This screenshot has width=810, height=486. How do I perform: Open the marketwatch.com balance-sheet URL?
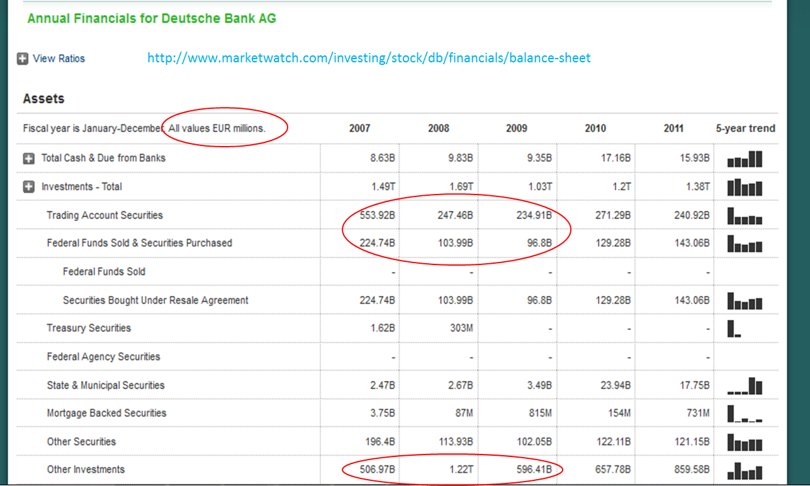coord(369,58)
